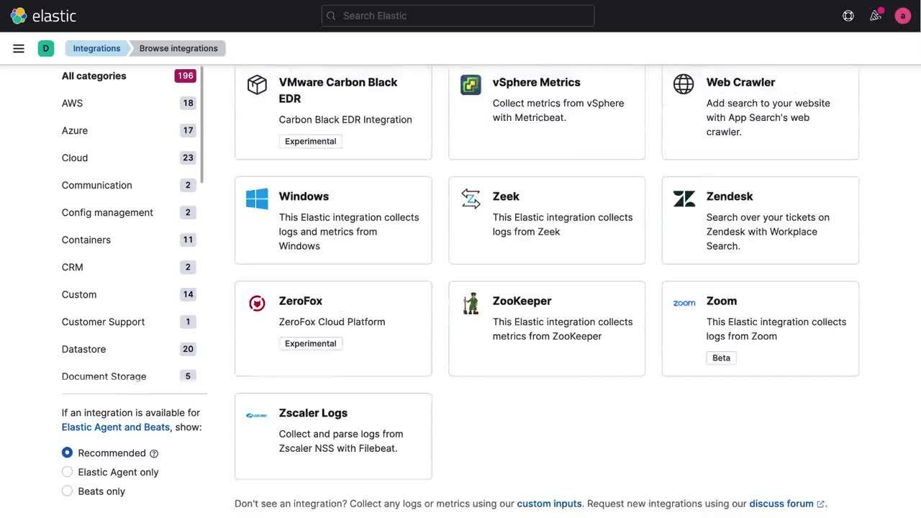This screenshot has width=921, height=518.
Task: Click the Beta badge on Zoom
Action: point(721,358)
